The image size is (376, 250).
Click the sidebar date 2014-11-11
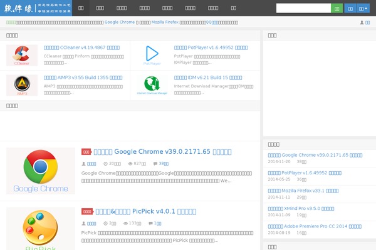click(x=279, y=197)
